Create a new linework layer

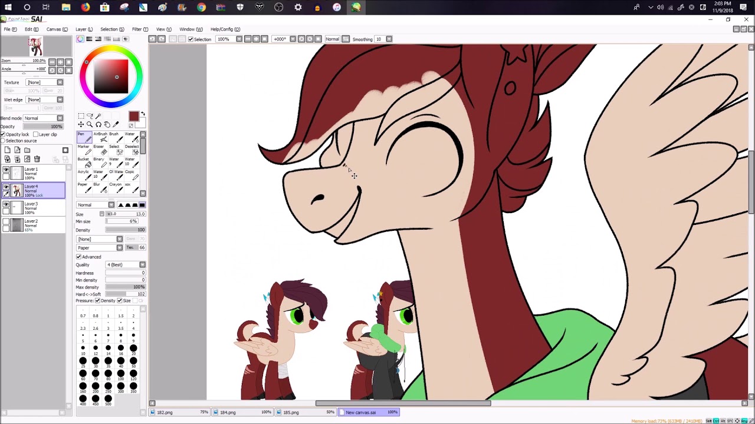17,151
